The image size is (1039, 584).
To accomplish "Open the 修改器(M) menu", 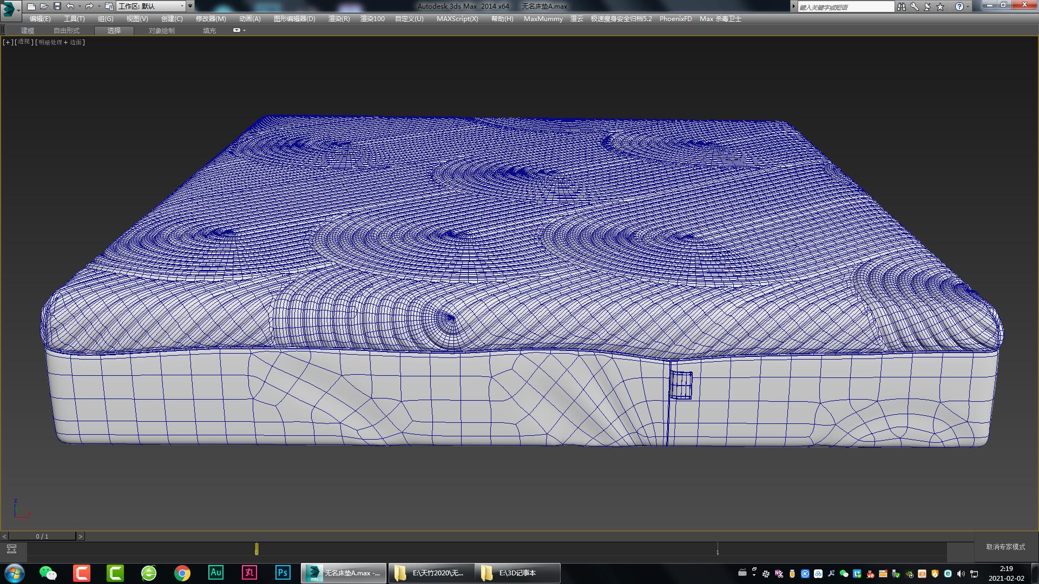I will tap(211, 18).
